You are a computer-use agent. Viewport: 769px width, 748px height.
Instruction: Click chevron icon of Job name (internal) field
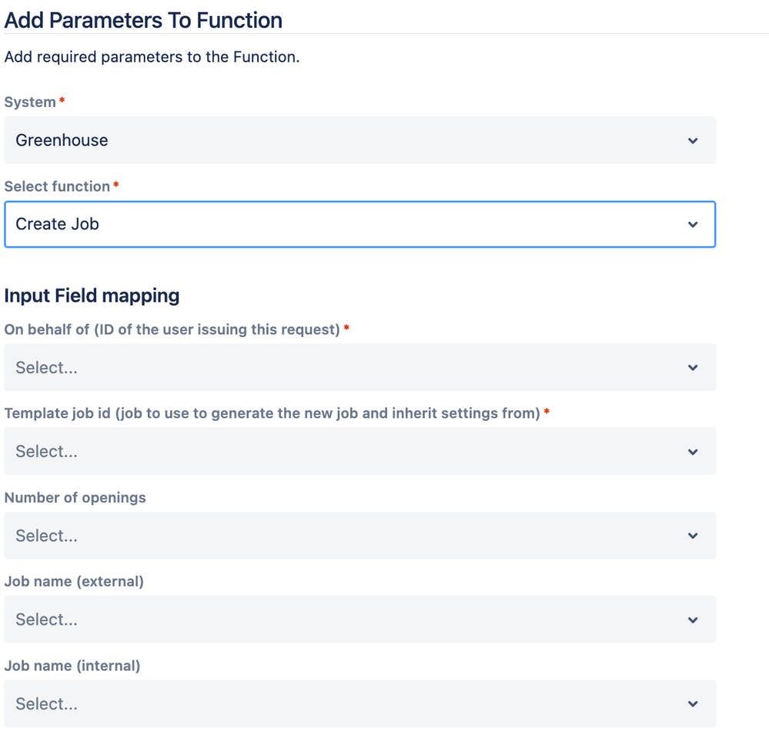[693, 703]
